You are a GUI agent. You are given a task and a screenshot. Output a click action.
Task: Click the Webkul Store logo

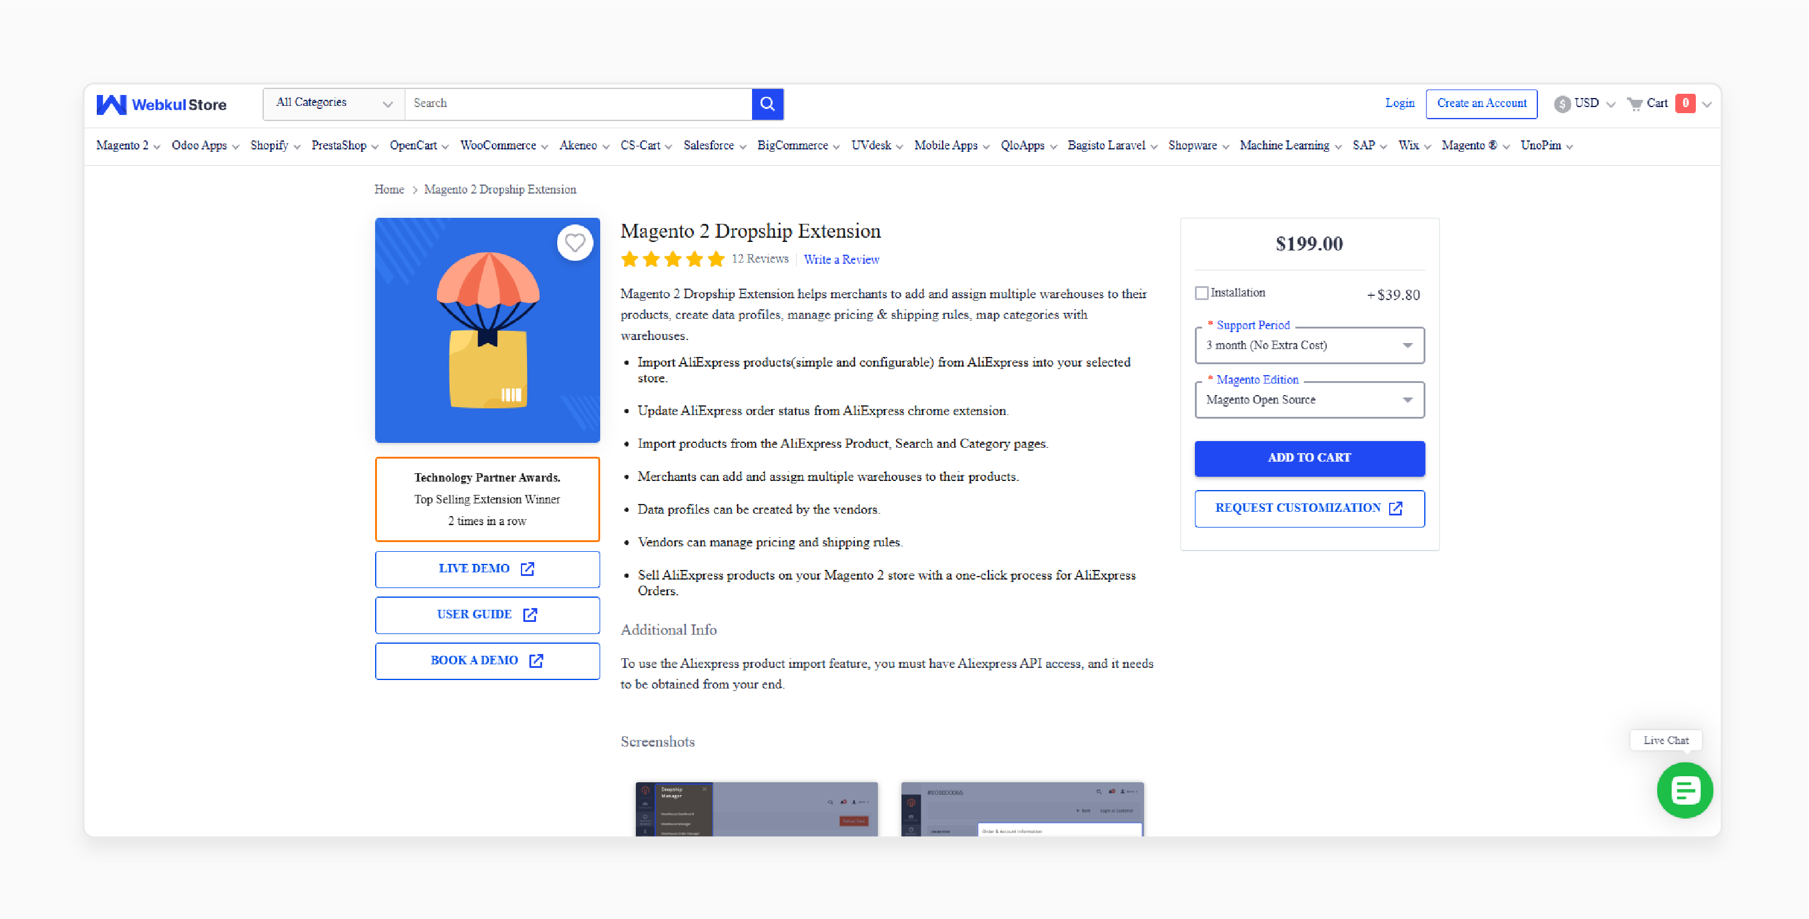(162, 104)
